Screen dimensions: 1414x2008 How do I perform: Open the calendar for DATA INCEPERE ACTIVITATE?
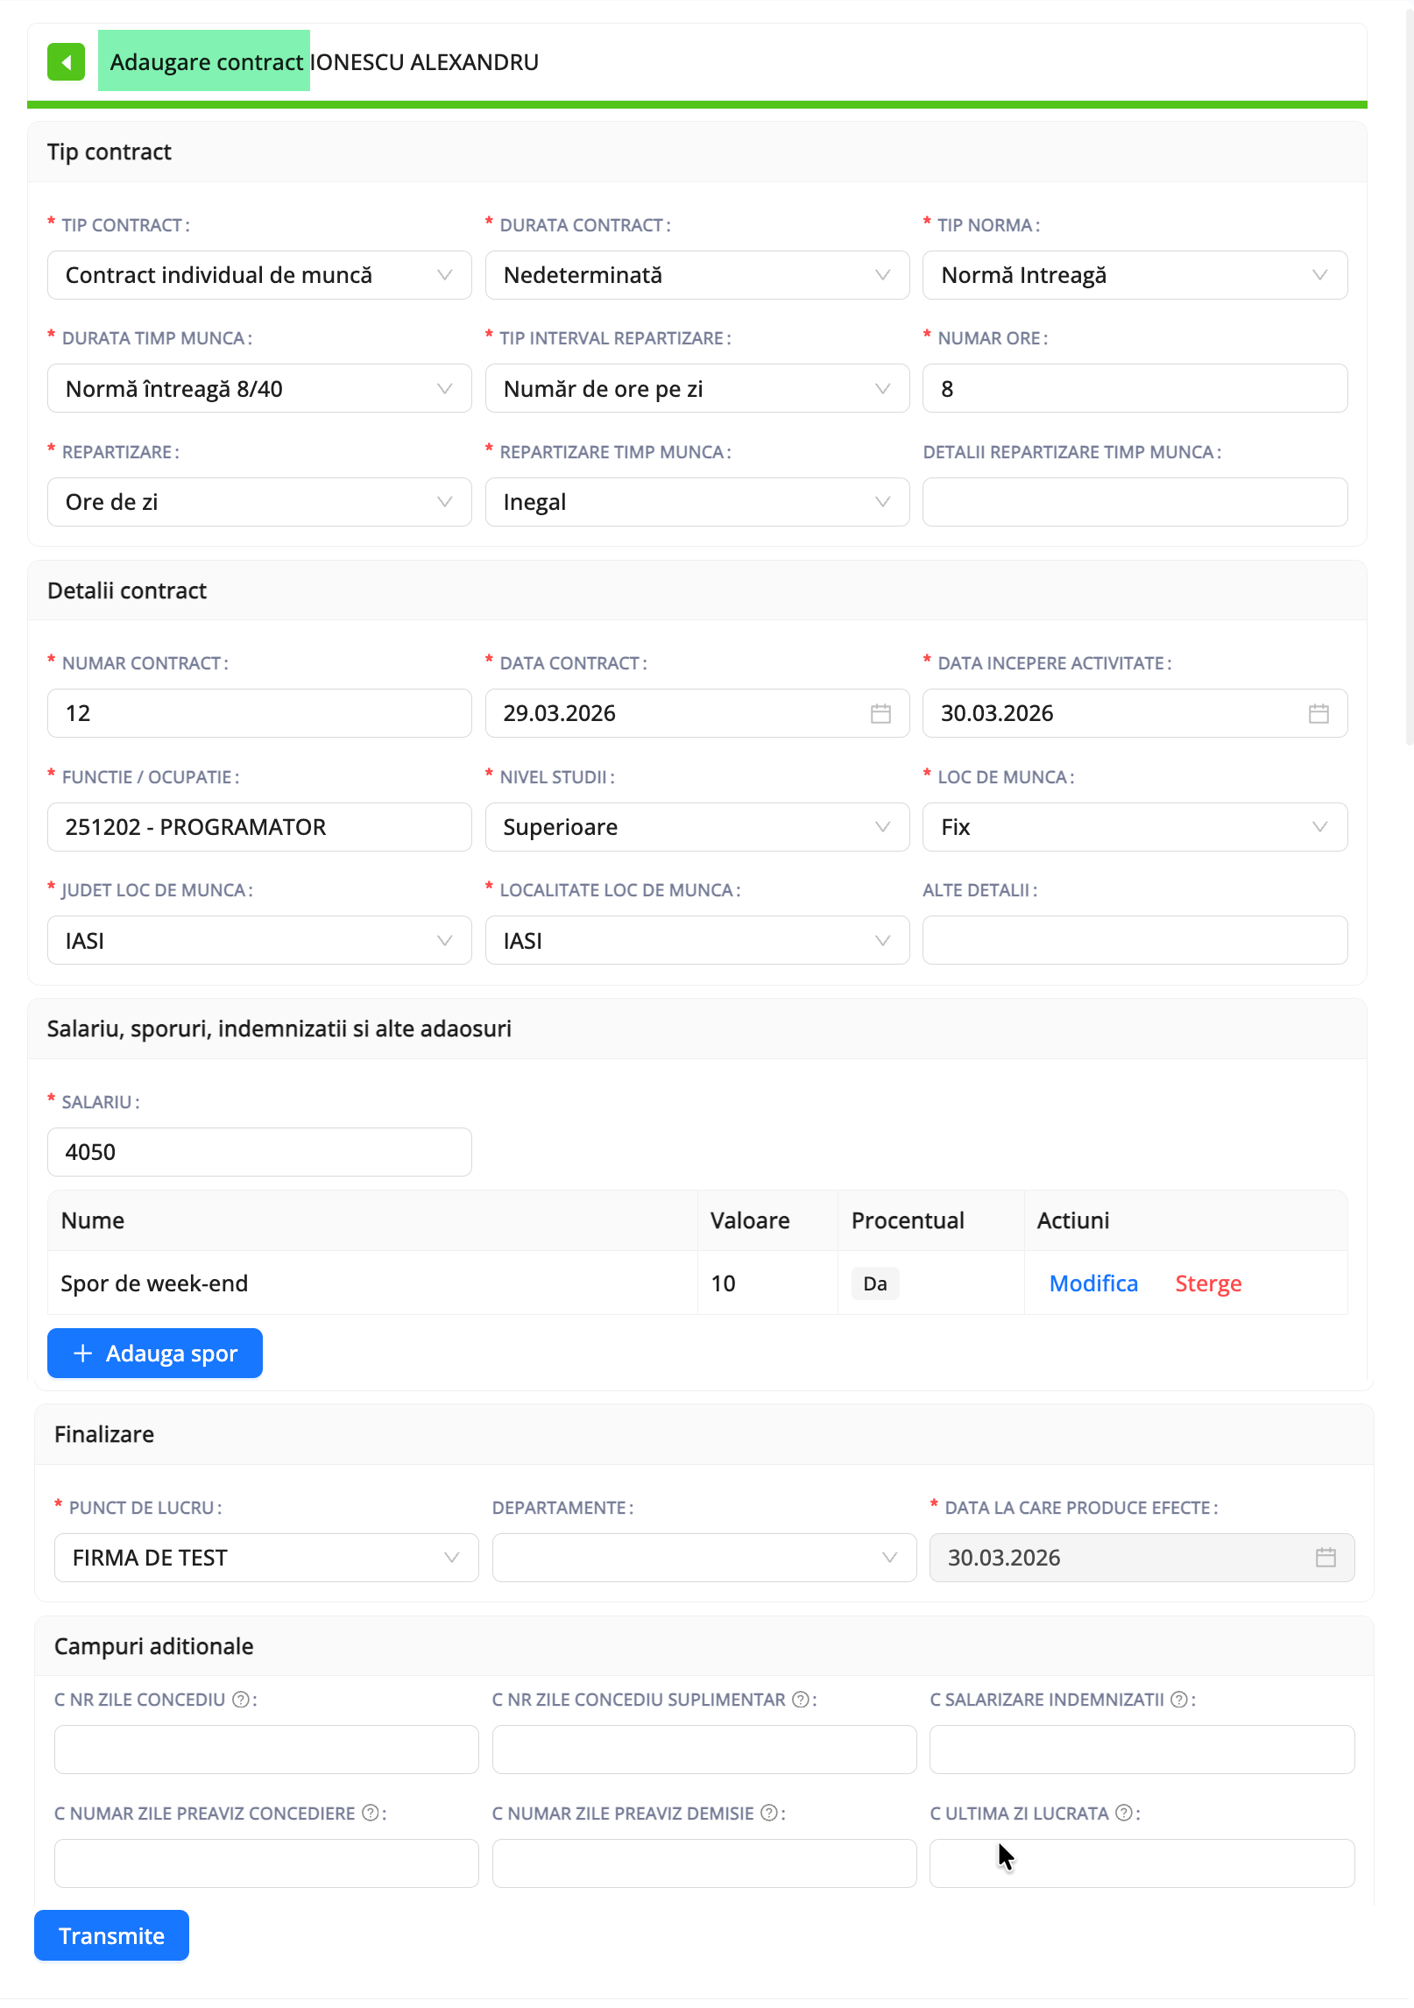point(1319,713)
